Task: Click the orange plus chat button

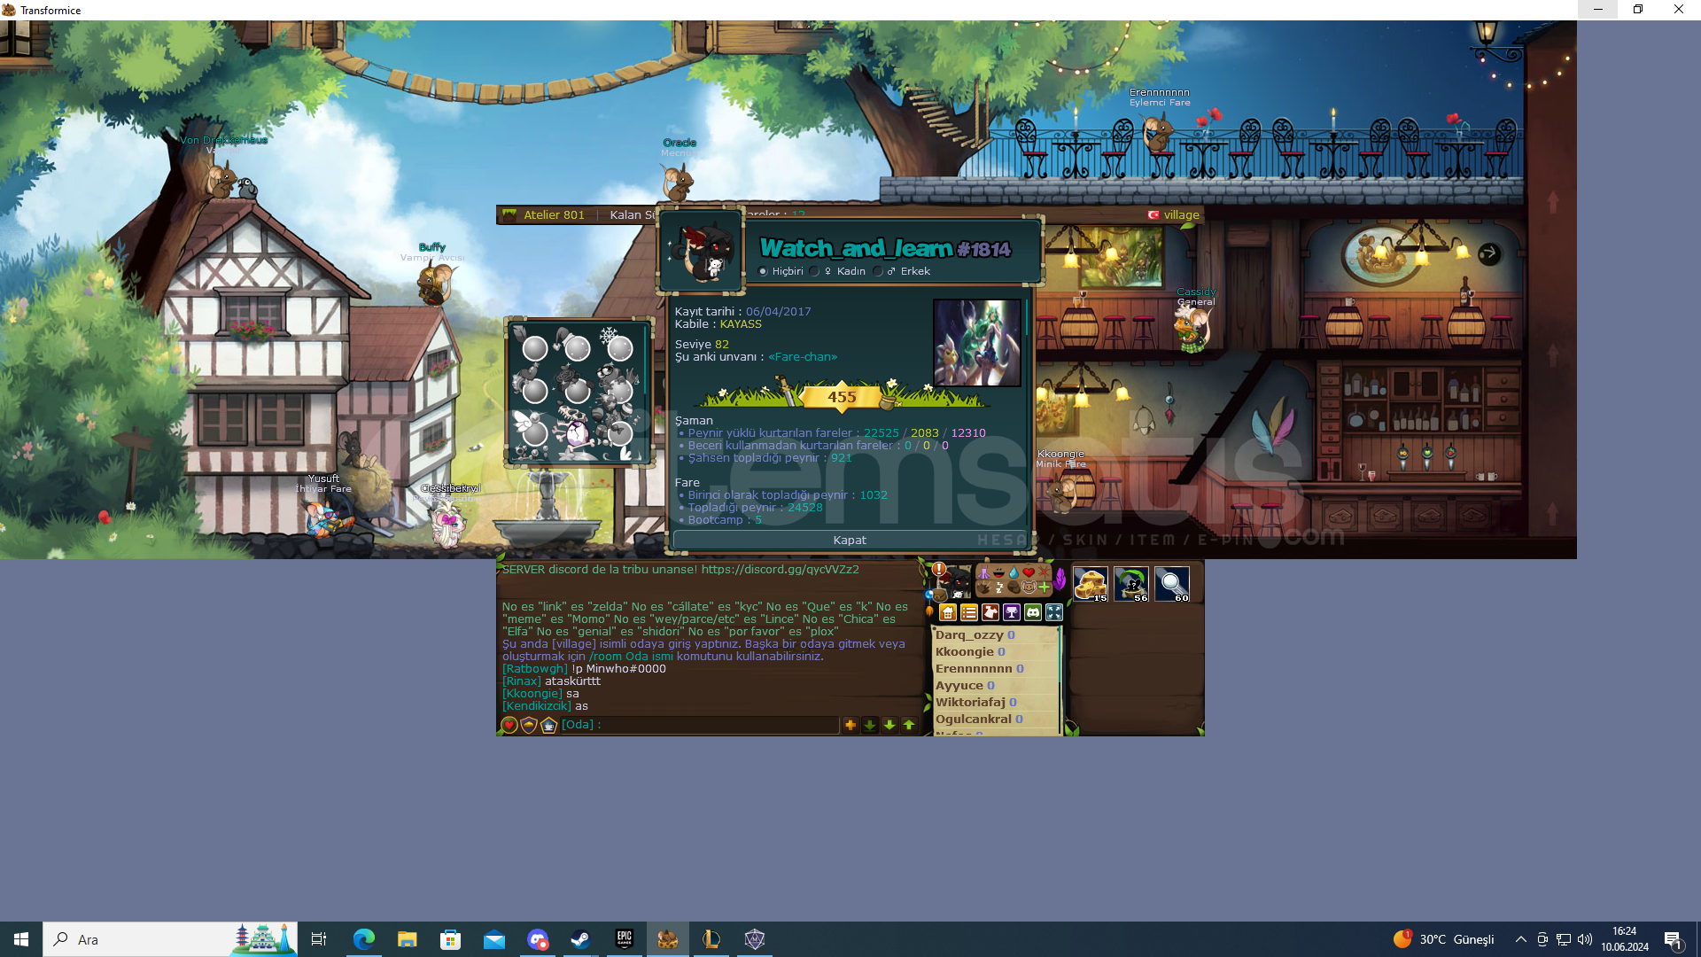Action: [x=850, y=725]
